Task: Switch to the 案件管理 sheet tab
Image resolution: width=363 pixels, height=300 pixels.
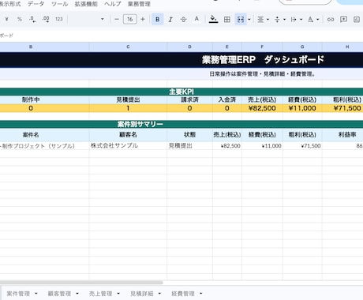Action: click(x=18, y=294)
